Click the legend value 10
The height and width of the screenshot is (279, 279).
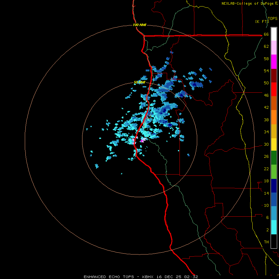pyautogui.click(x=266, y=205)
